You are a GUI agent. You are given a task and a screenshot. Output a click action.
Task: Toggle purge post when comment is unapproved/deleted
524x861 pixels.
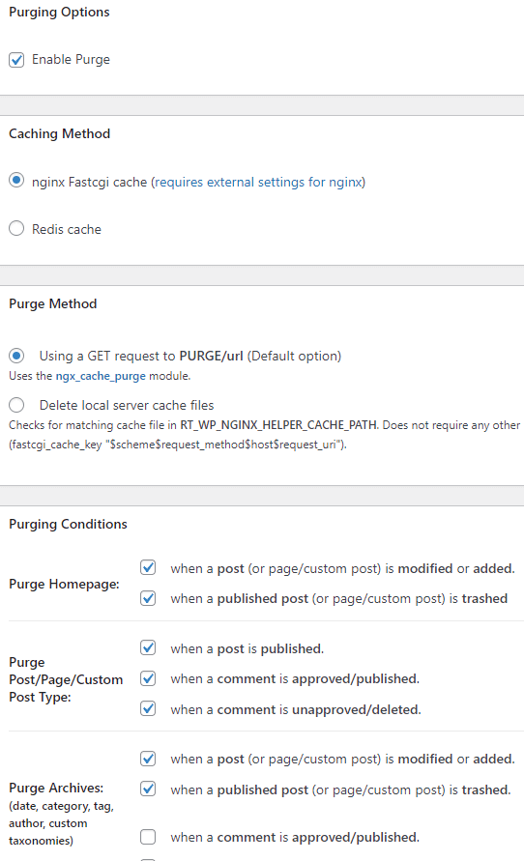[x=148, y=708]
